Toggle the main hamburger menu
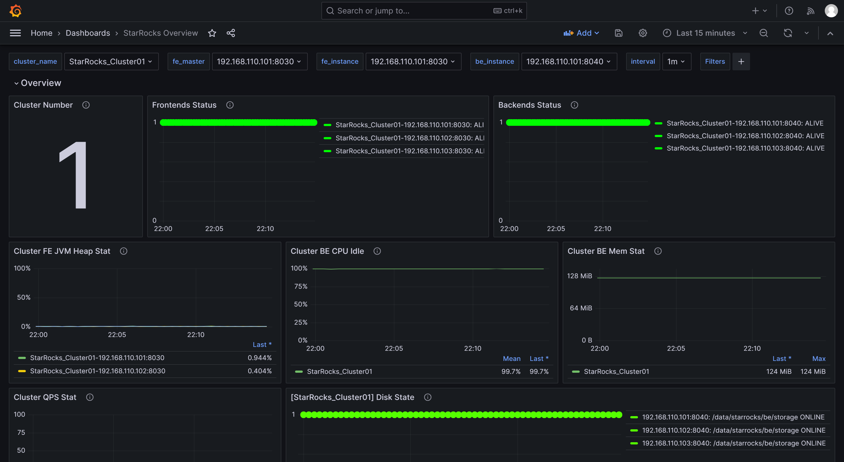 coord(15,33)
